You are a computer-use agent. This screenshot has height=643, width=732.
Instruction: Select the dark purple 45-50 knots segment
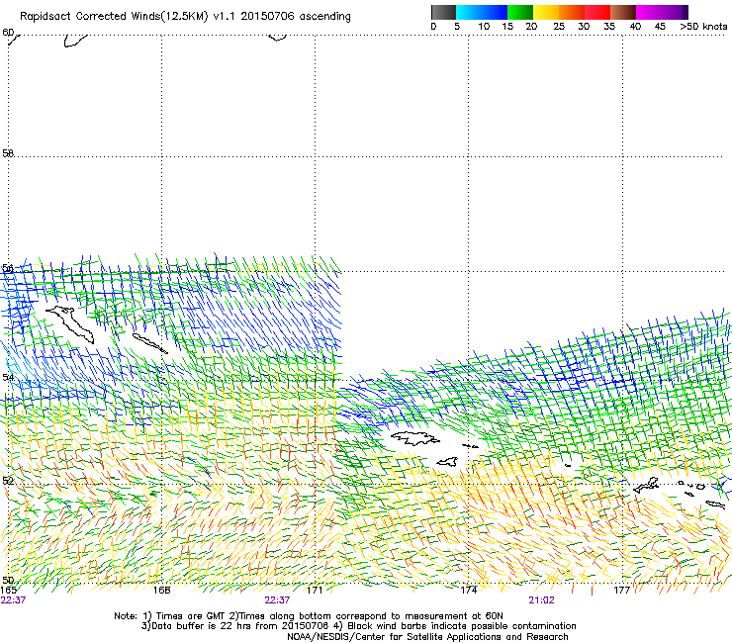(x=675, y=12)
